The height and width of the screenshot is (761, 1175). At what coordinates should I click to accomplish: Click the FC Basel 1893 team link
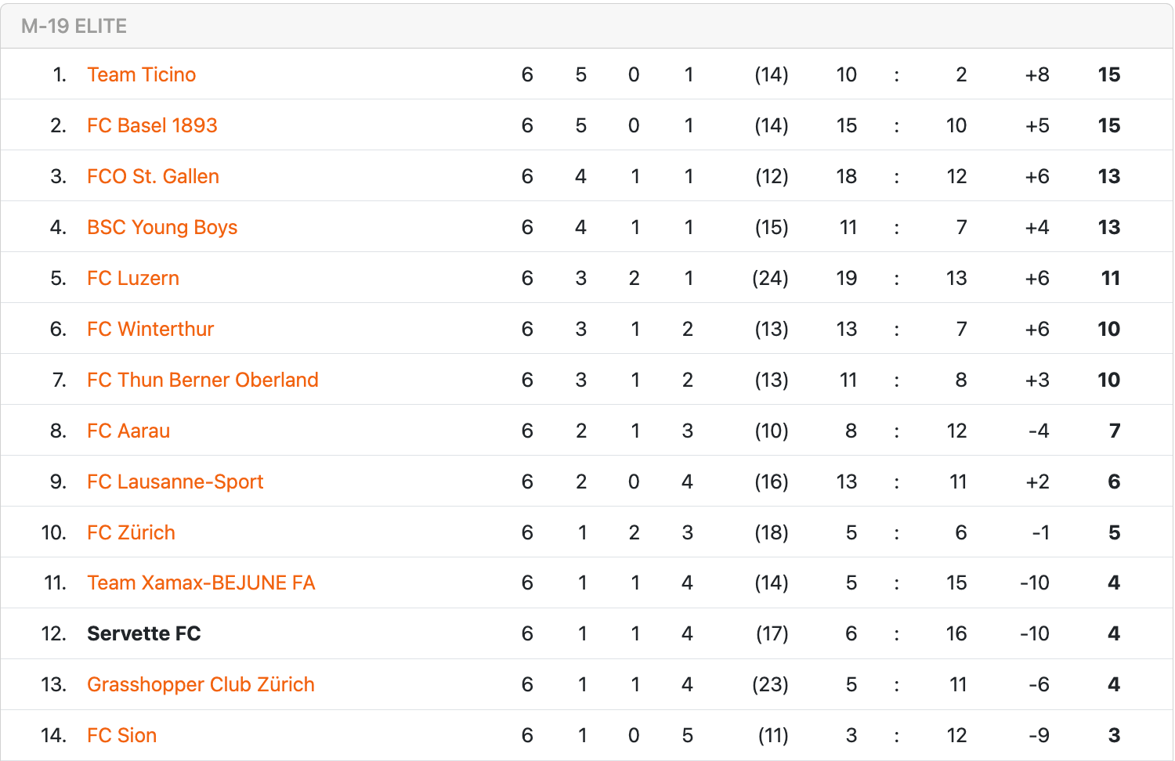152,125
